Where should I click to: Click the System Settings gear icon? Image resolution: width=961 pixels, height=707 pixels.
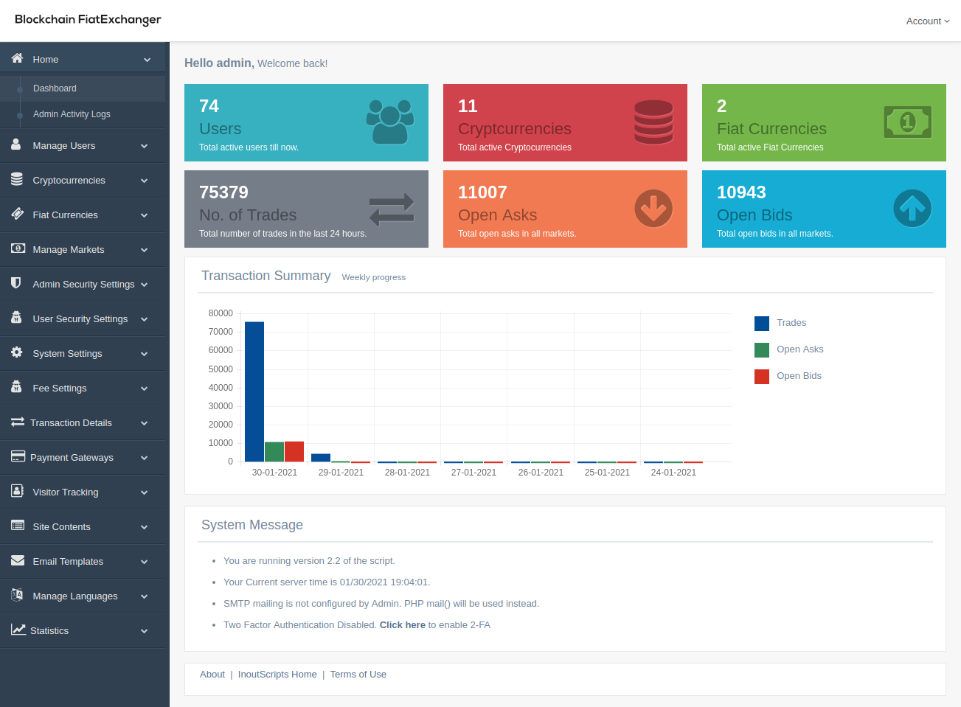pos(17,353)
